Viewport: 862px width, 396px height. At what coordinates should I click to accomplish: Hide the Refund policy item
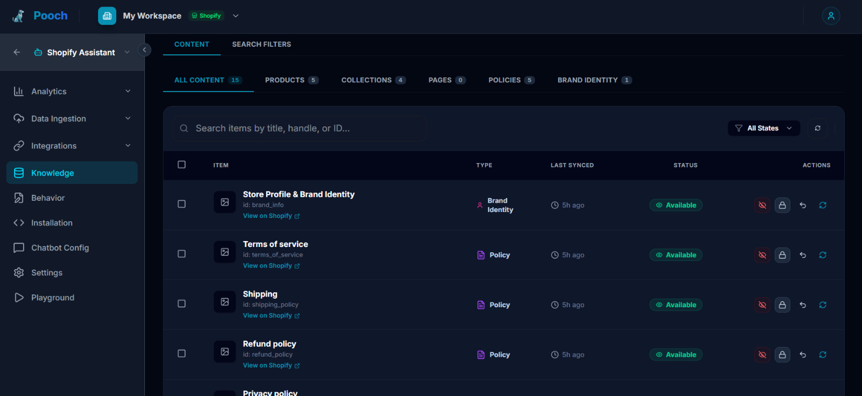coord(762,355)
